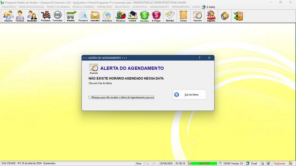Click the Email item in the status bar
The height and width of the screenshot is (166, 296).
tap(254, 163)
